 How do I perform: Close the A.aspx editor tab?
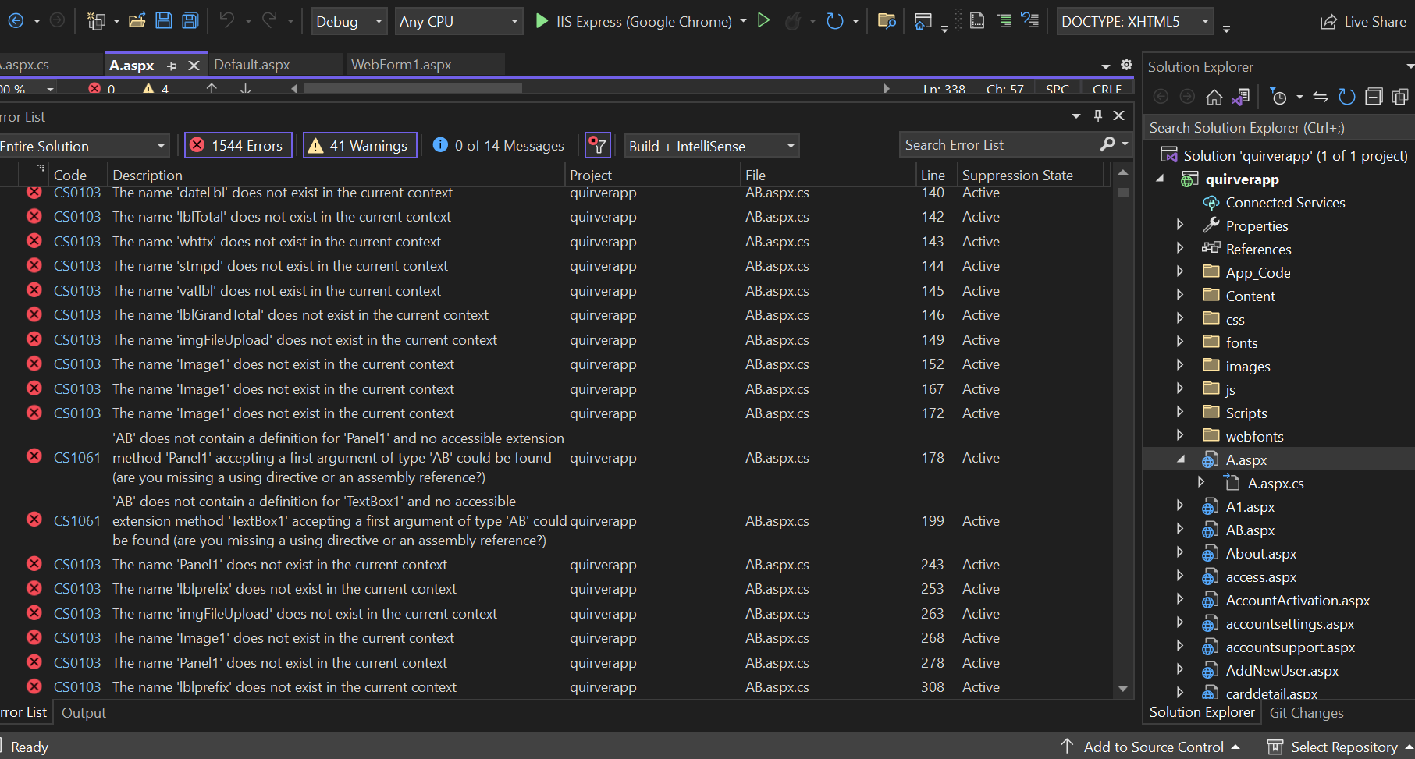coord(194,66)
